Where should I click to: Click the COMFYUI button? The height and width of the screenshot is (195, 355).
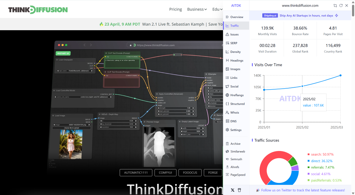coord(165,173)
